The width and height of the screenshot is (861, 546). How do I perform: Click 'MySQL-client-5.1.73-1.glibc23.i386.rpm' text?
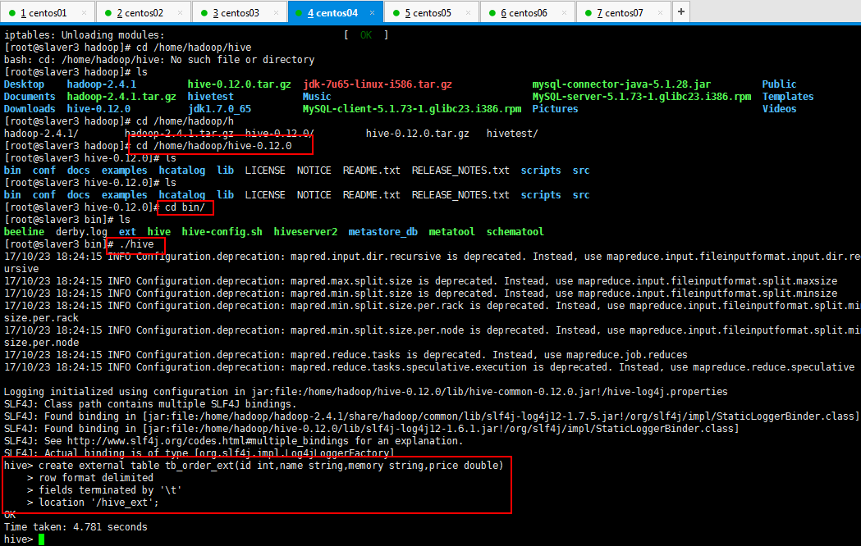[x=412, y=109]
